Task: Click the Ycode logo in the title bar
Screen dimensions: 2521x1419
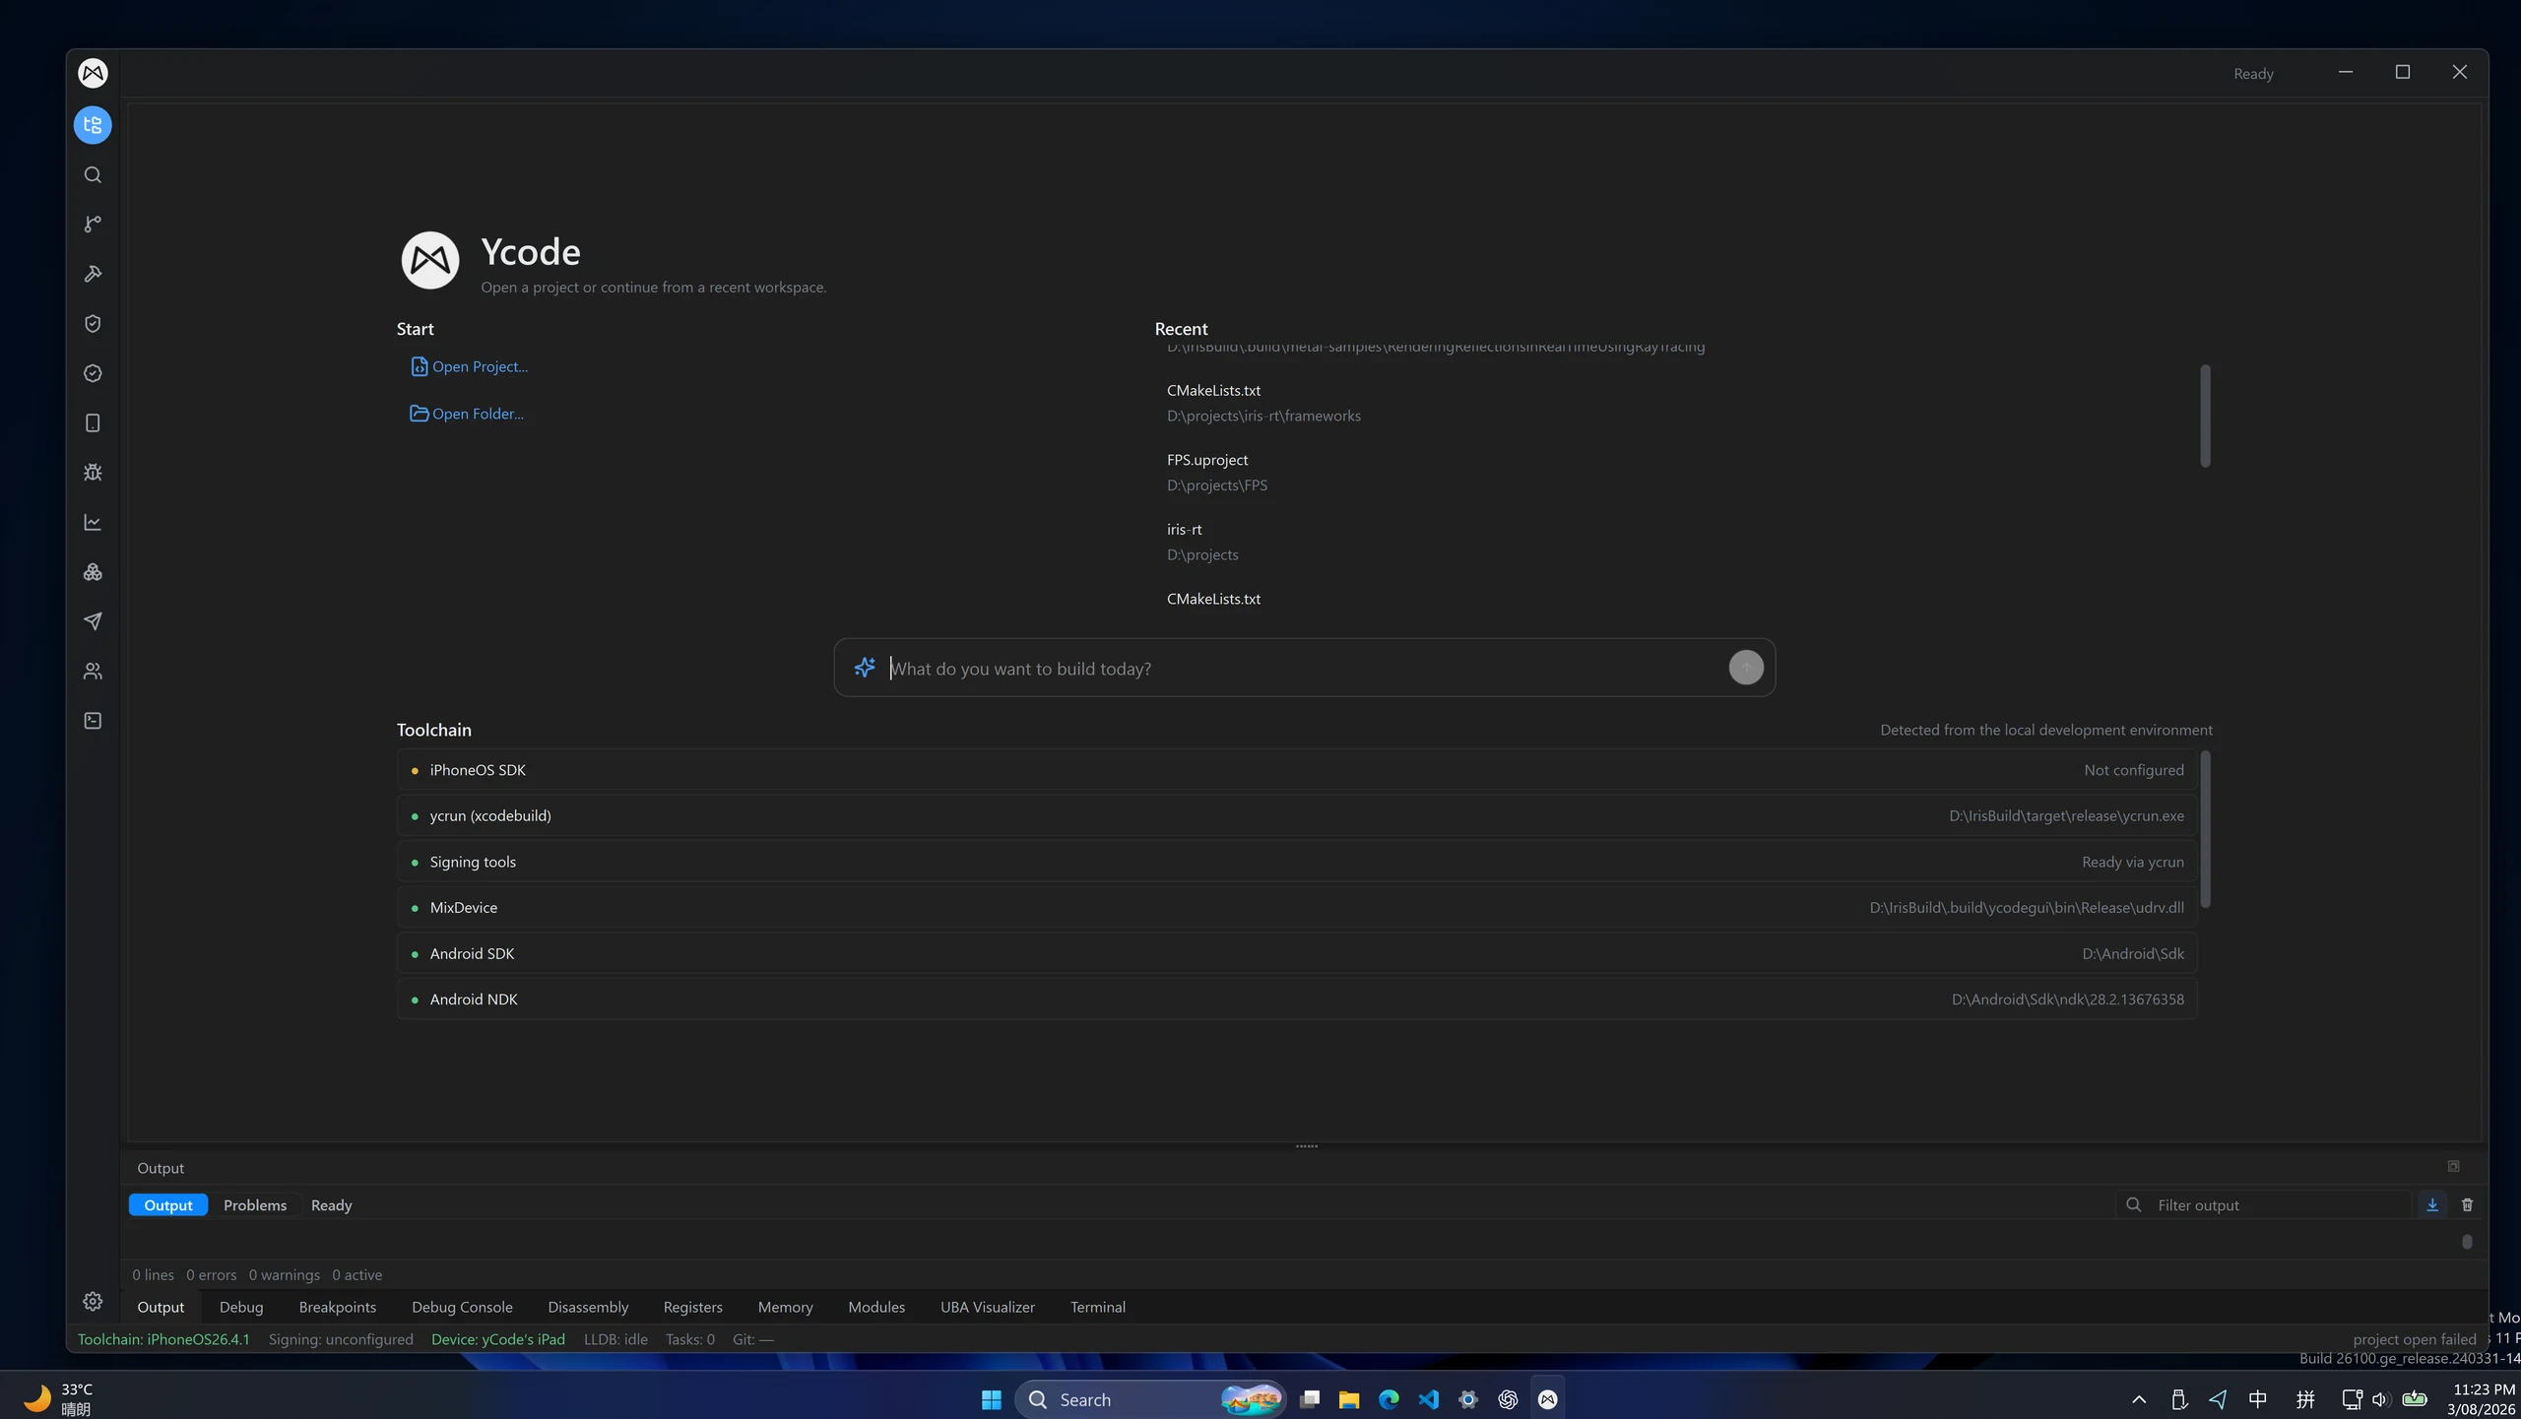Action: (x=93, y=73)
